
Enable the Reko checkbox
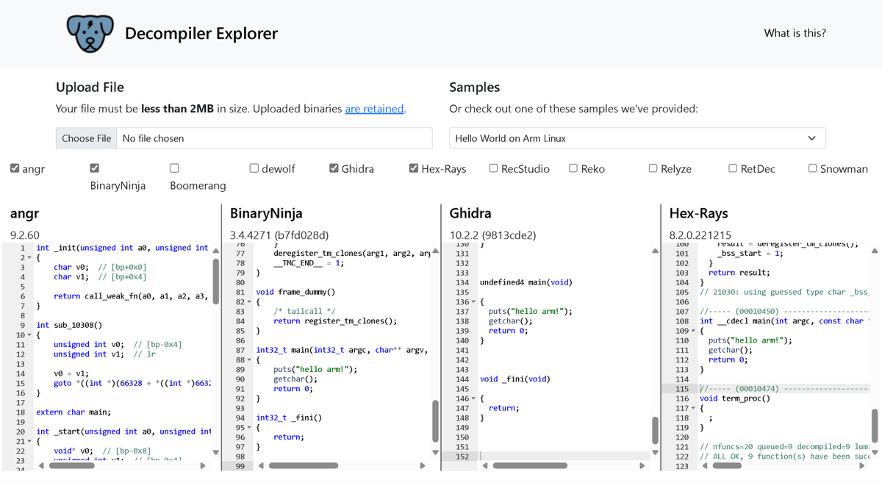[x=573, y=168]
